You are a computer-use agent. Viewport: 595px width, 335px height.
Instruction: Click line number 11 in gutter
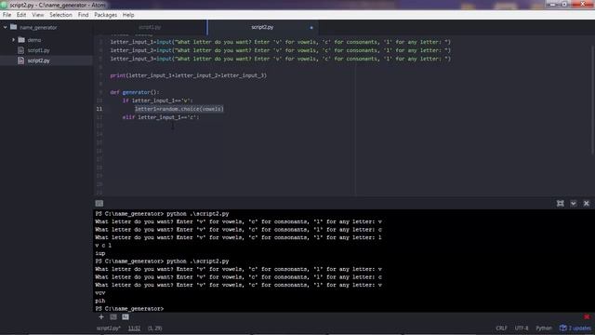click(x=99, y=109)
